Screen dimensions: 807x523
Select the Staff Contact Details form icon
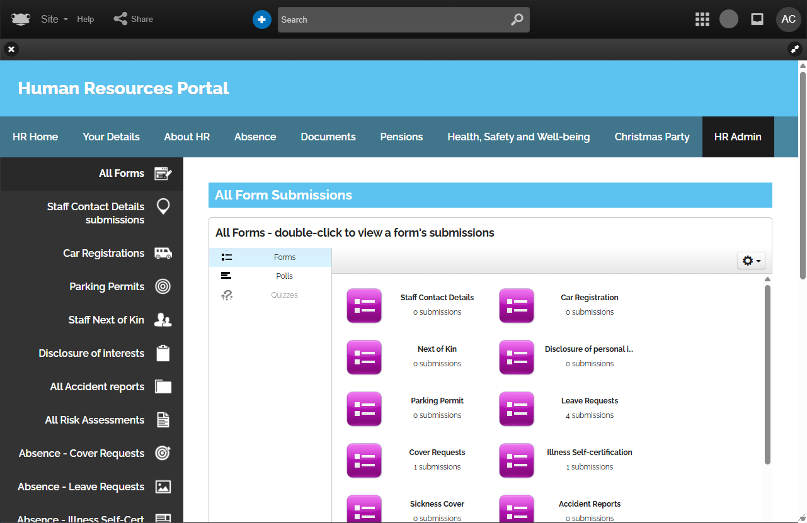364,306
